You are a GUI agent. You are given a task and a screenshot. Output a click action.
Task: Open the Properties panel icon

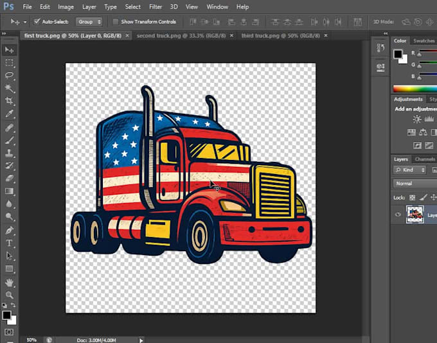(x=380, y=67)
